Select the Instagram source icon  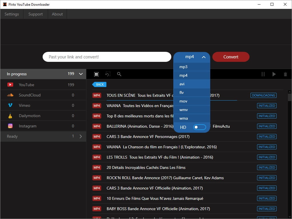pyautogui.click(x=10, y=126)
